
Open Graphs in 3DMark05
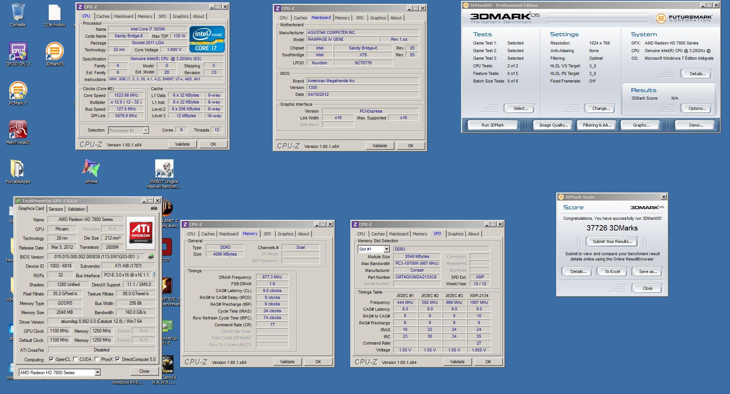[x=641, y=125]
